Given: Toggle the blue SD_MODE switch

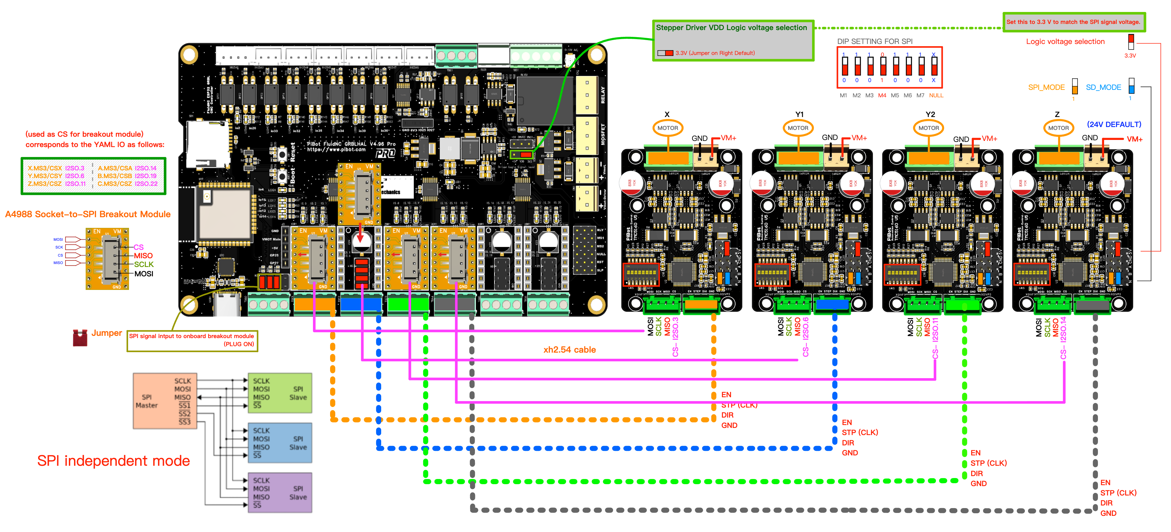Looking at the screenshot, I should [1132, 86].
